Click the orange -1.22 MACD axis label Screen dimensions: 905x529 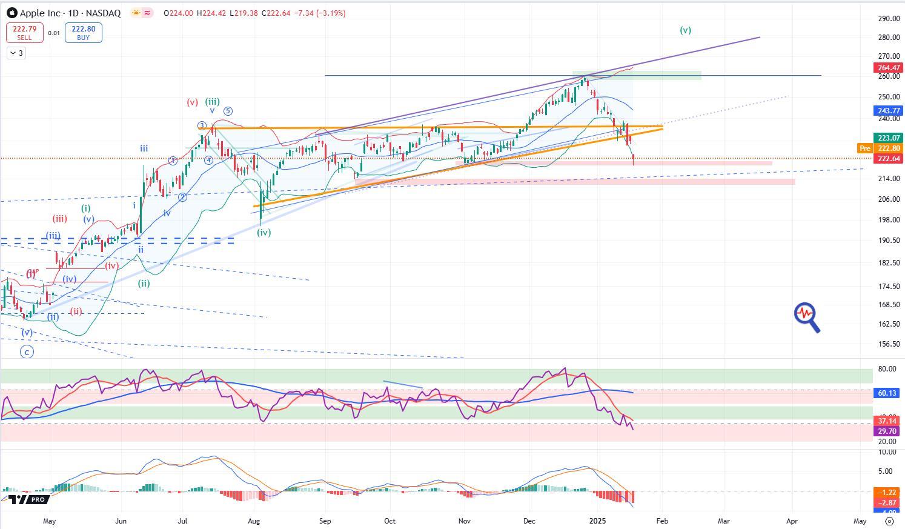pos(888,493)
